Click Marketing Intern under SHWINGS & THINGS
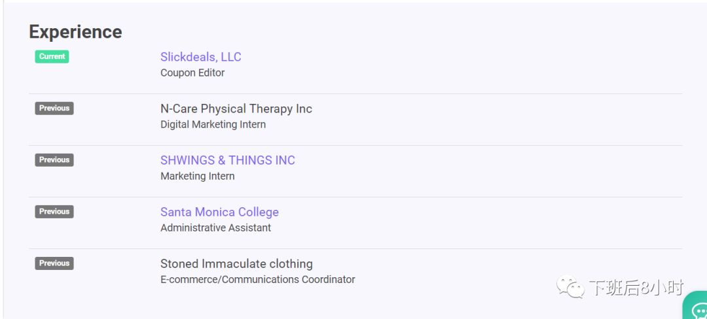The width and height of the screenshot is (707, 319). (198, 176)
